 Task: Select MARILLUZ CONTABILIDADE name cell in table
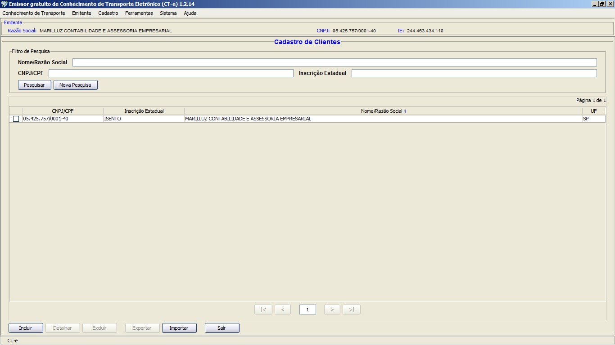(x=383, y=119)
